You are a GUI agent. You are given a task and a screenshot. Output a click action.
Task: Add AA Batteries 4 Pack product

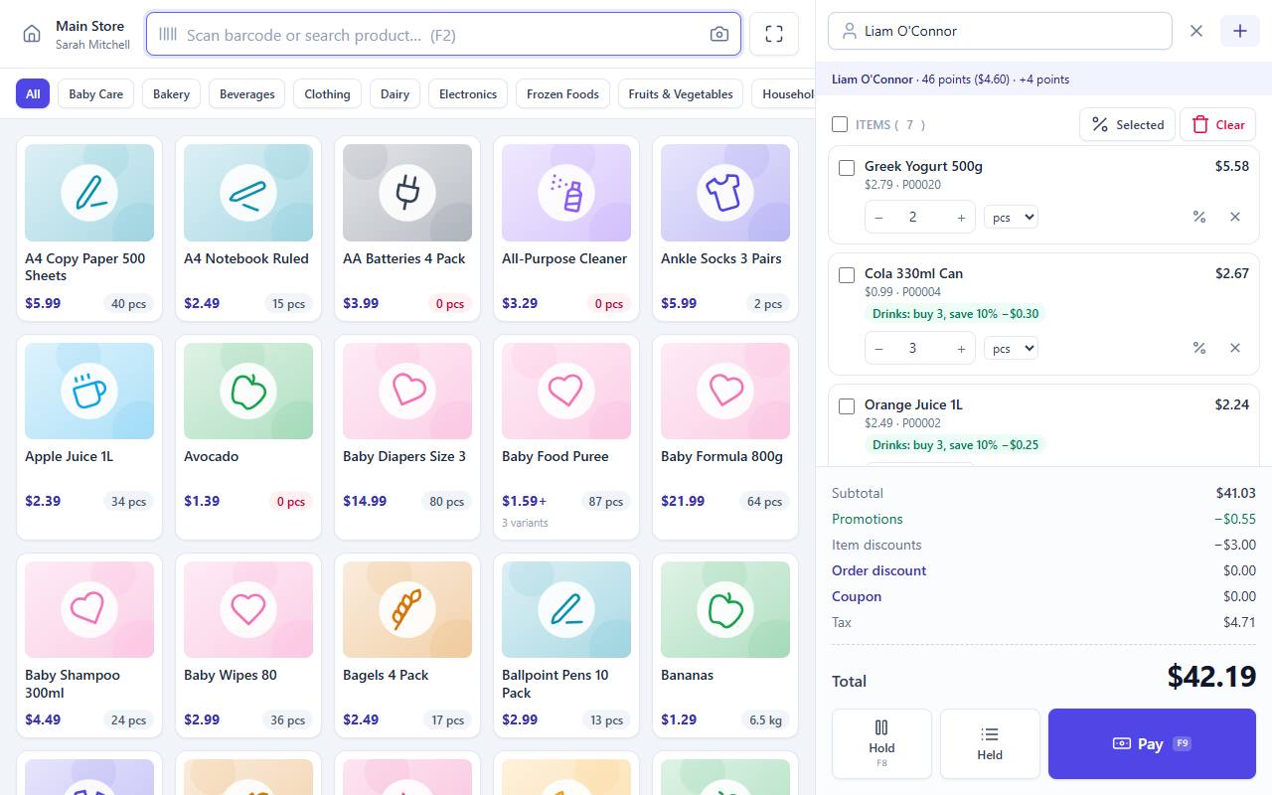point(407,229)
